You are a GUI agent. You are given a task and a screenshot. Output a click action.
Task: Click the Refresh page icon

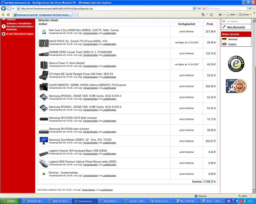tap(199, 8)
